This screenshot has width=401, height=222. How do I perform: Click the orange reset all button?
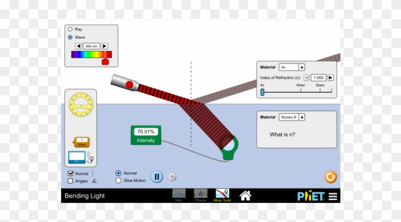(x=330, y=177)
